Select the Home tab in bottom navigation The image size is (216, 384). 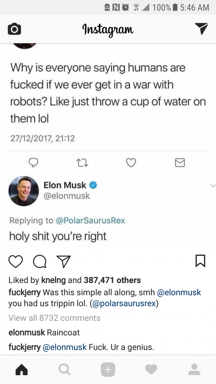pos(21,369)
